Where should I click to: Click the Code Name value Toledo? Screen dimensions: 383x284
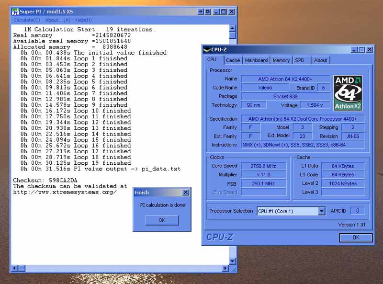265,88
